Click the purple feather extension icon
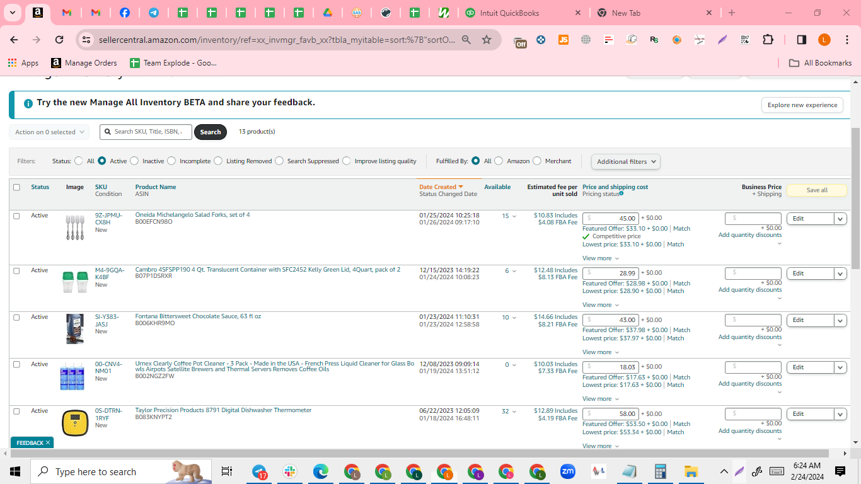Screen dimensions: 861x484 pos(722,40)
